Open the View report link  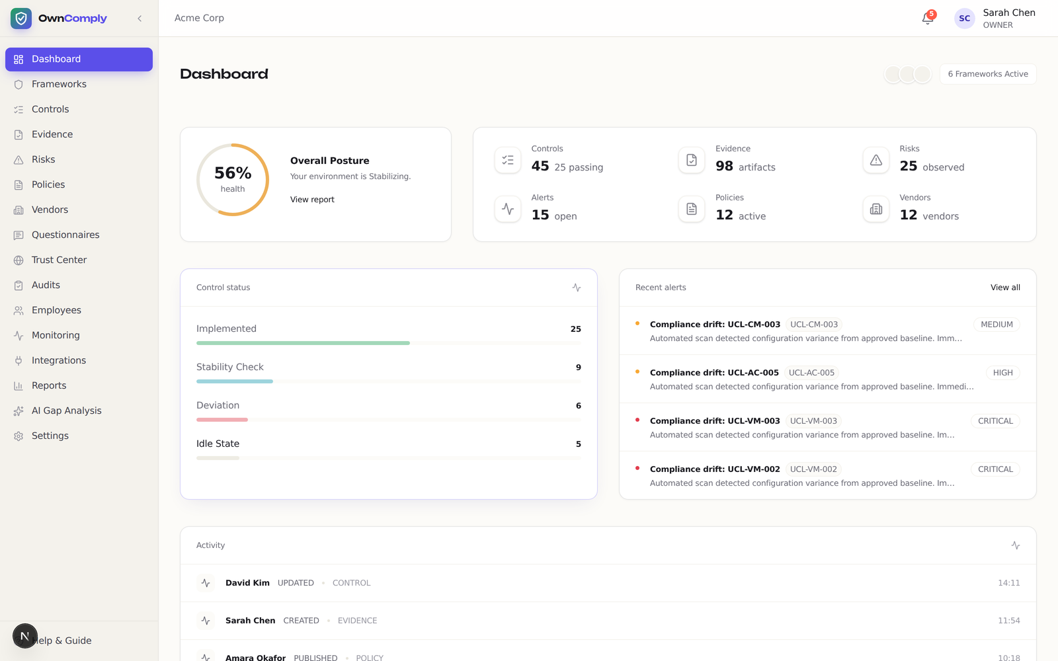312,200
